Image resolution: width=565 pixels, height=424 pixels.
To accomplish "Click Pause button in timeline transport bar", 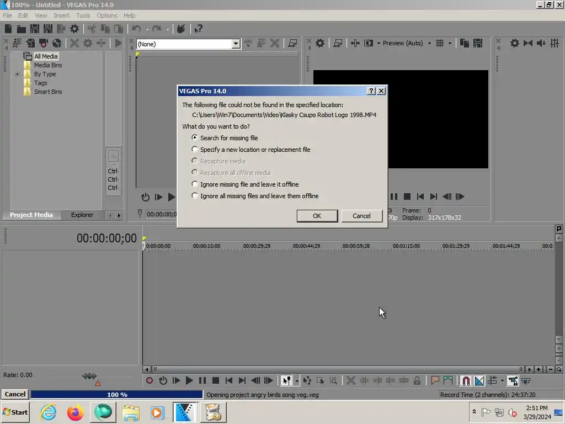I will tap(202, 380).
